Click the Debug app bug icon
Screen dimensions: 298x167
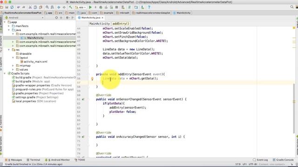pyautogui.click(x=101, y=7)
